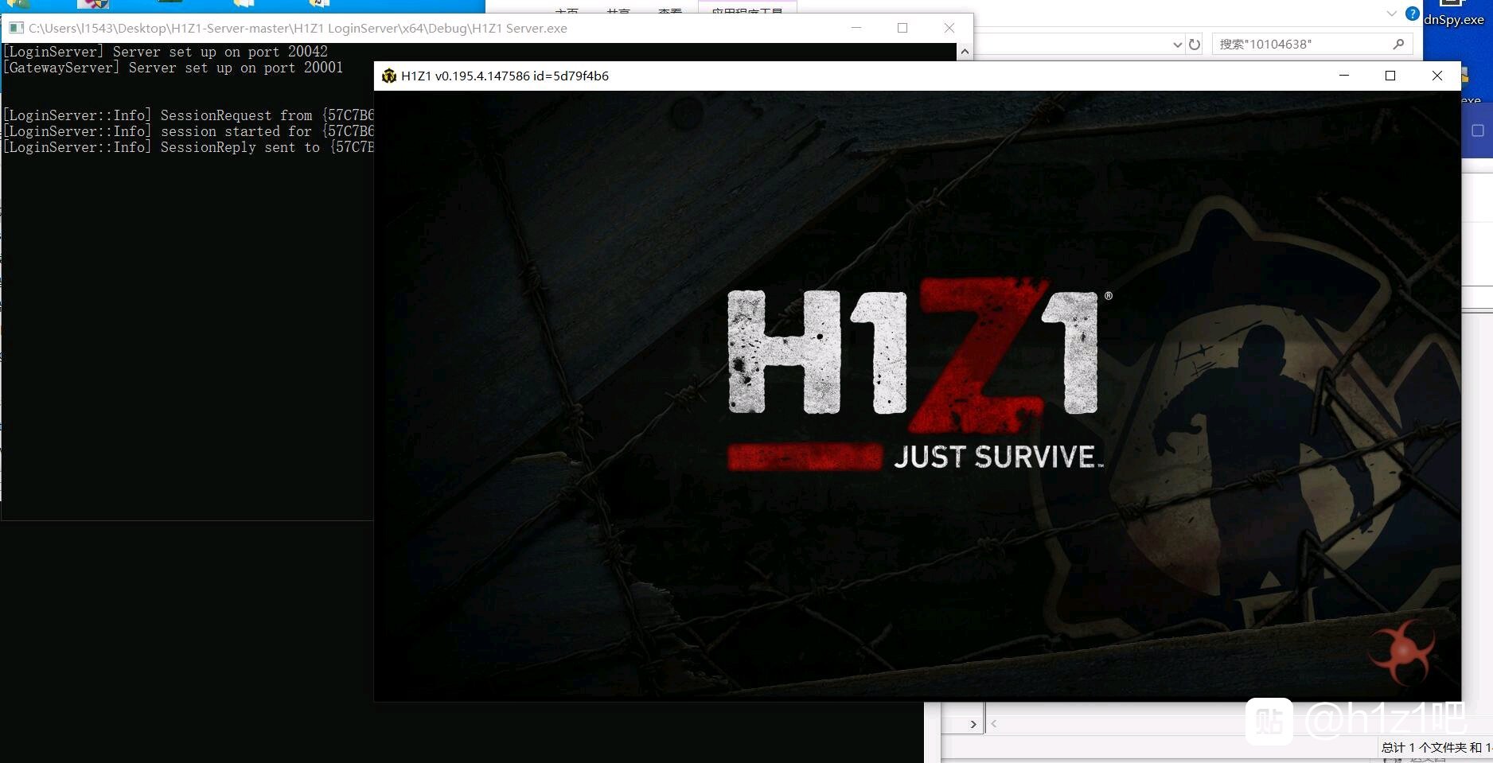Close the H1Z1 game window
Screen dimensions: 1493x763
(x=1437, y=76)
